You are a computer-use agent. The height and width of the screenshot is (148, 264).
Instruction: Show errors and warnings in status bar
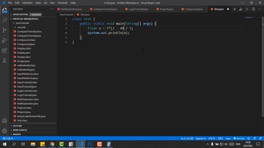click(x=8, y=139)
